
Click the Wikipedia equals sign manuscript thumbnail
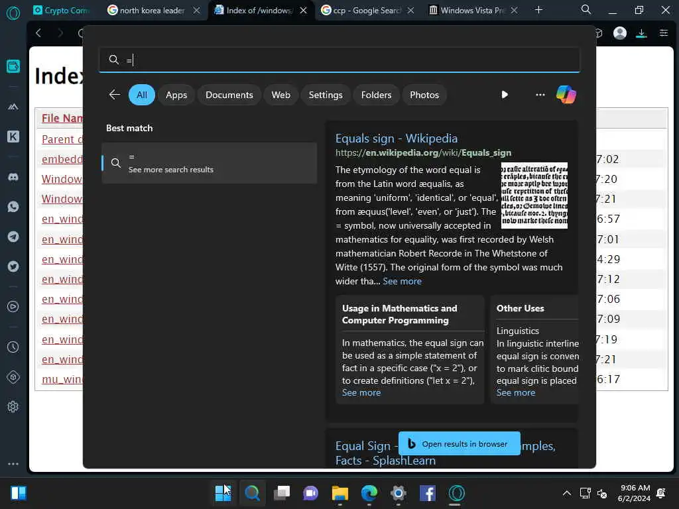coord(534,196)
